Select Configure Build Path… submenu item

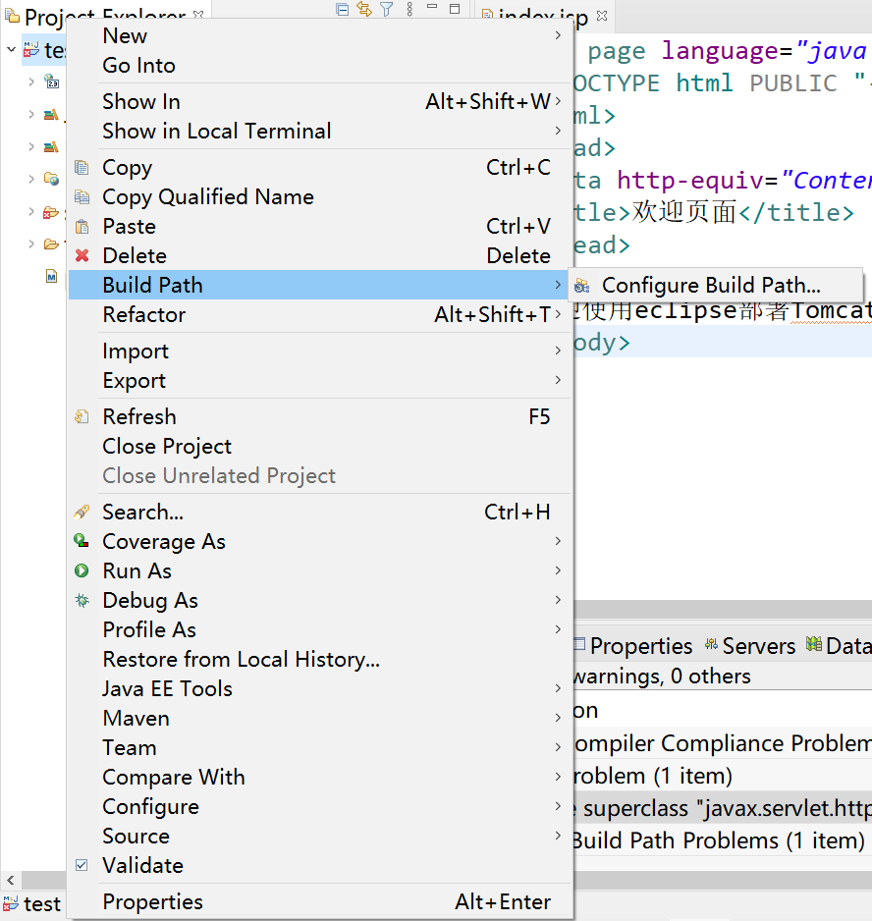point(711,286)
